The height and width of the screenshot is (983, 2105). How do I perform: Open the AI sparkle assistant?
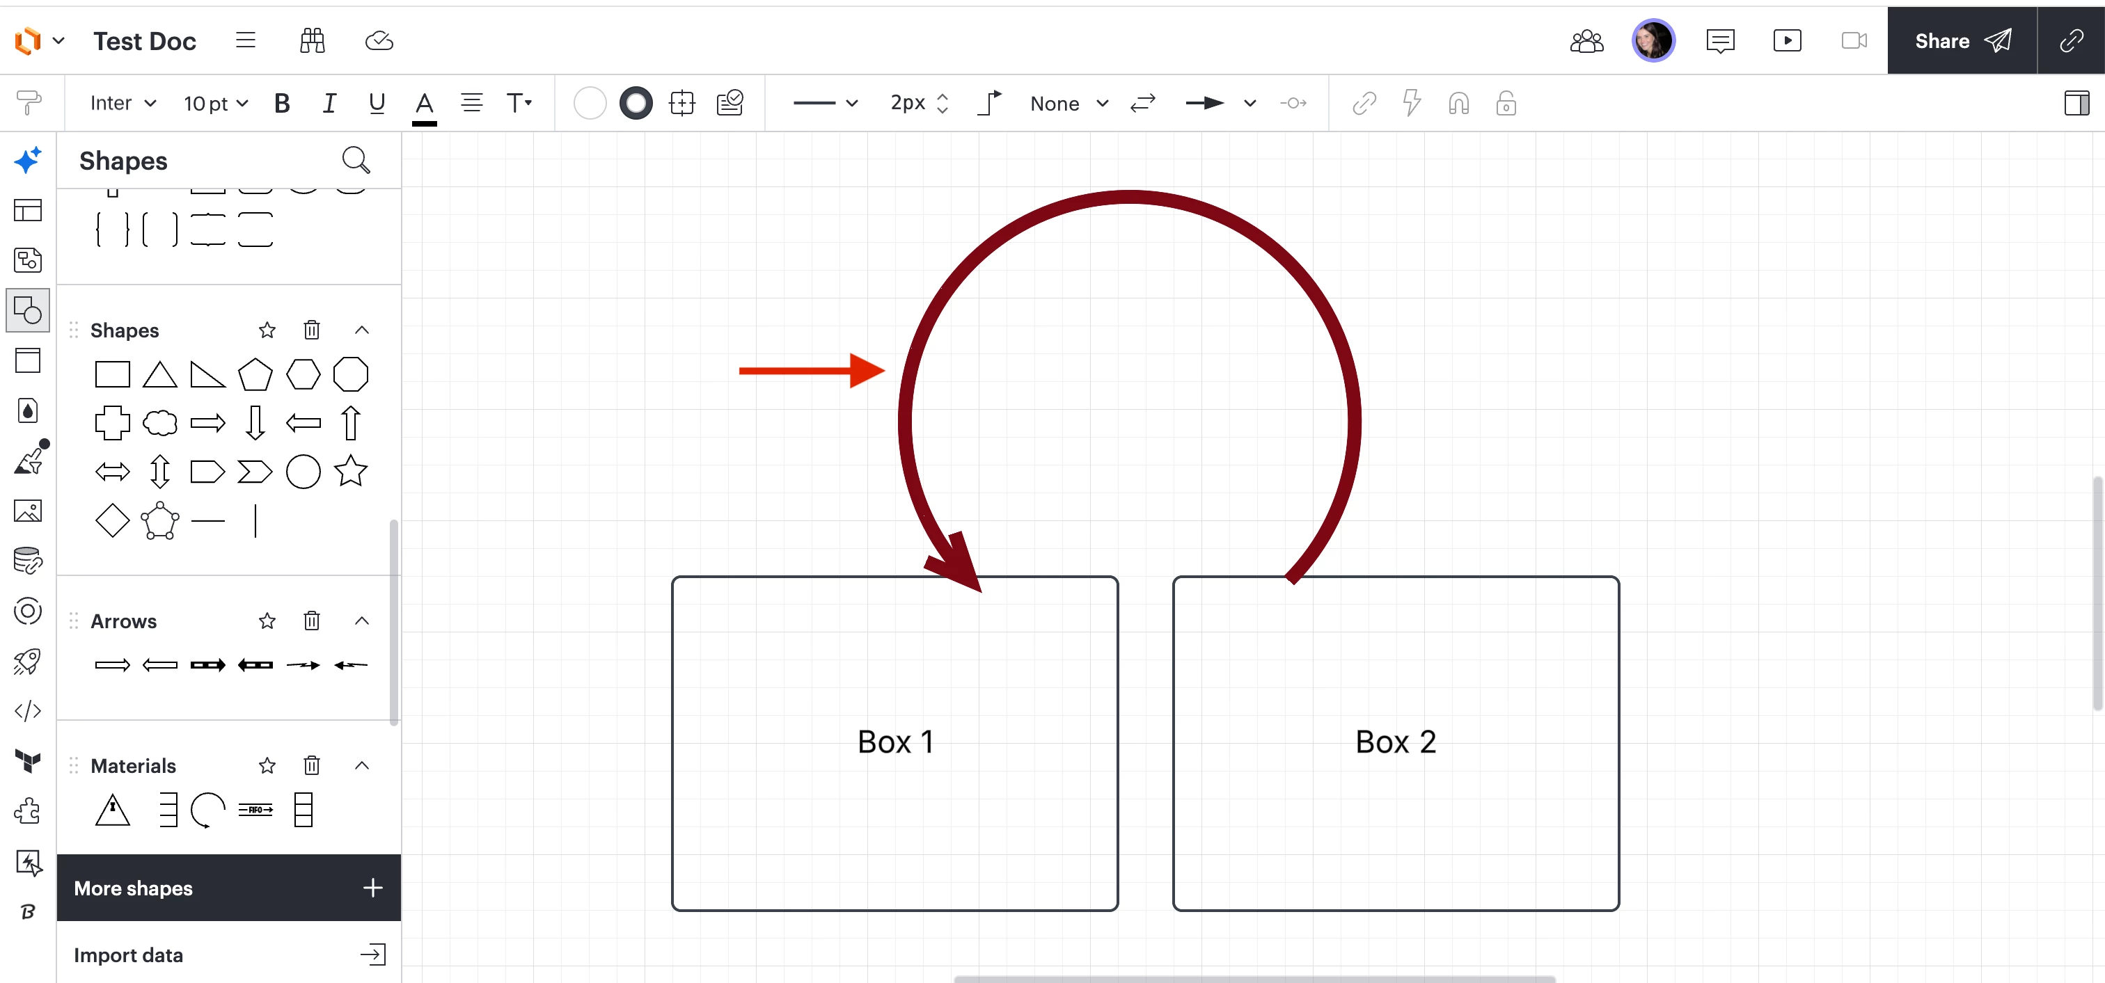click(x=28, y=160)
